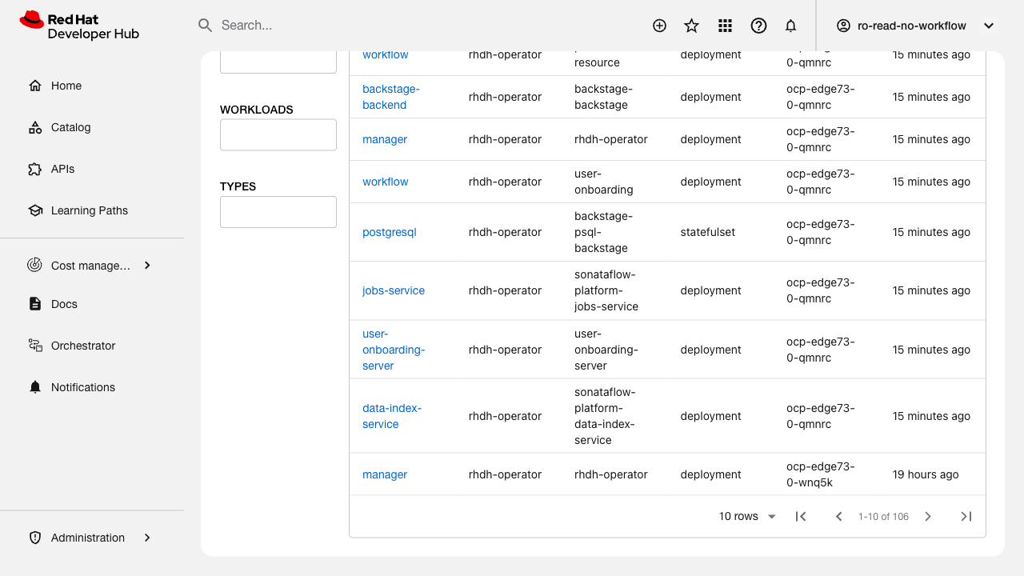The image size is (1024, 576).
Task: Navigate to Catalog in the sidebar
Action: pos(70,127)
